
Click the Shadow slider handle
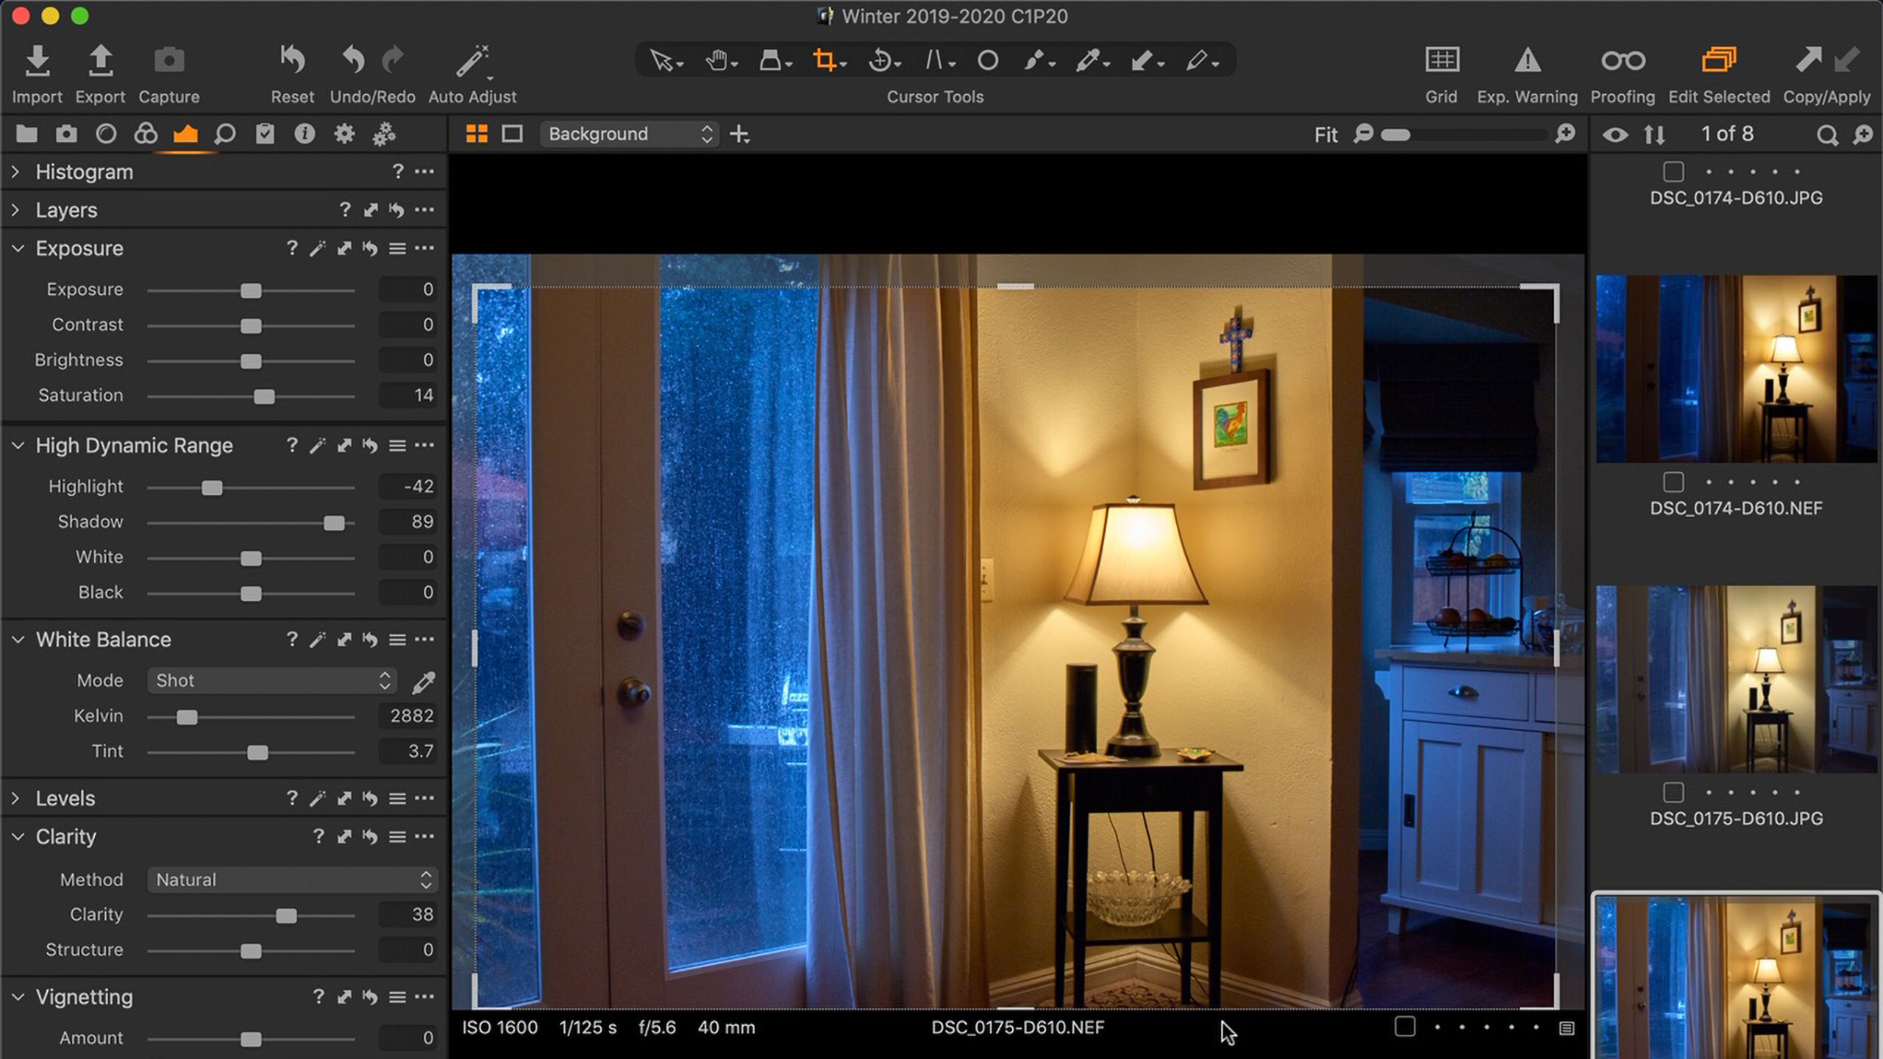(334, 523)
